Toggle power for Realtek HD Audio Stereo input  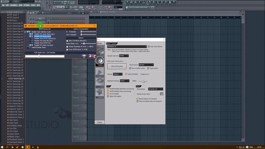point(30,34)
